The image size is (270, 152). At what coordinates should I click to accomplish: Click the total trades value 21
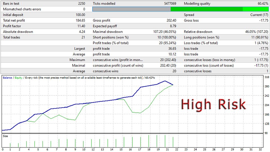[83, 37]
